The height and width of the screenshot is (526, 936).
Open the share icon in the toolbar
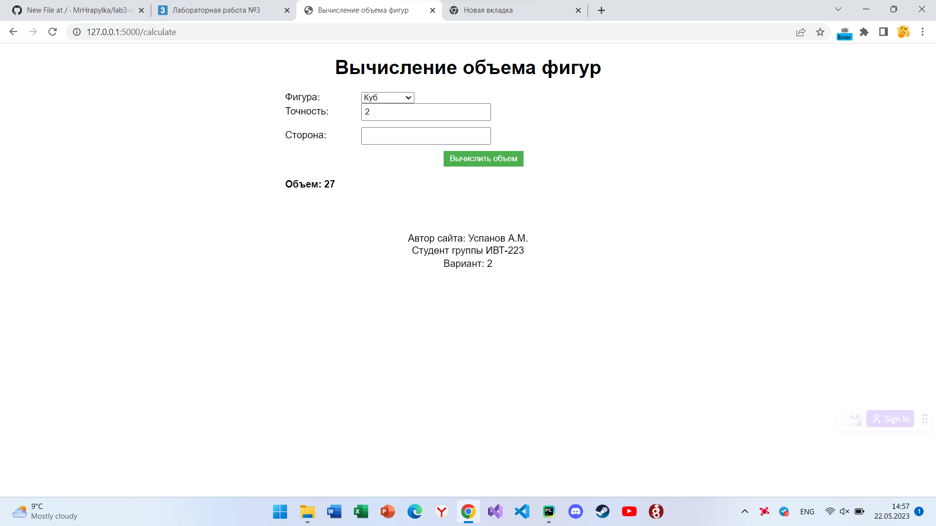click(x=800, y=32)
